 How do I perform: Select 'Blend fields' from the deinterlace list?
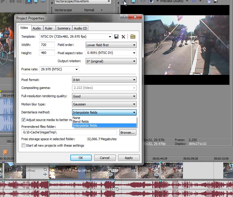(81, 122)
